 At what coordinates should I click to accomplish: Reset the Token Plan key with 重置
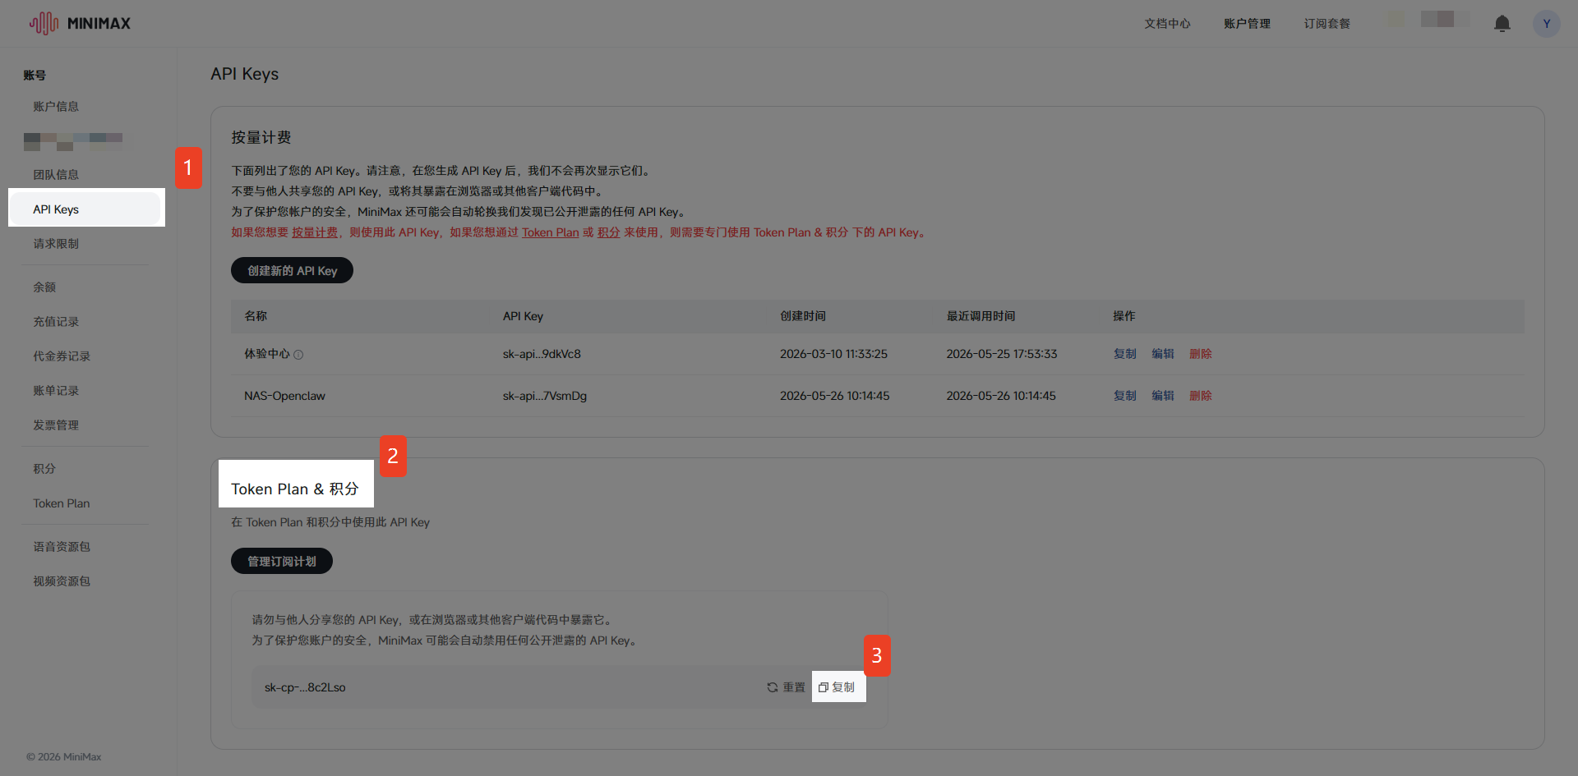[x=786, y=687]
